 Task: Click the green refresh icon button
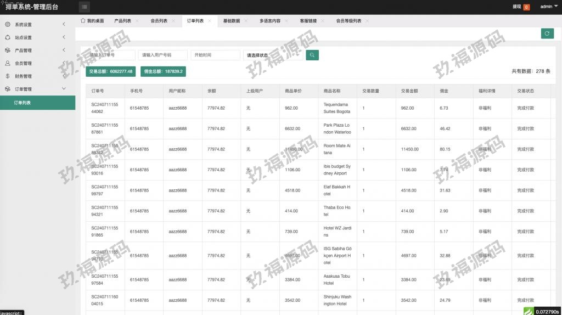point(547,33)
